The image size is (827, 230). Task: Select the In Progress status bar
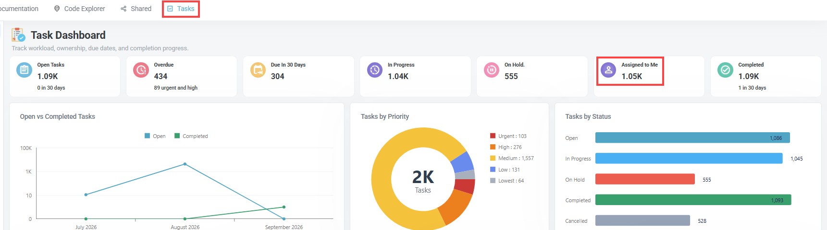click(x=689, y=158)
